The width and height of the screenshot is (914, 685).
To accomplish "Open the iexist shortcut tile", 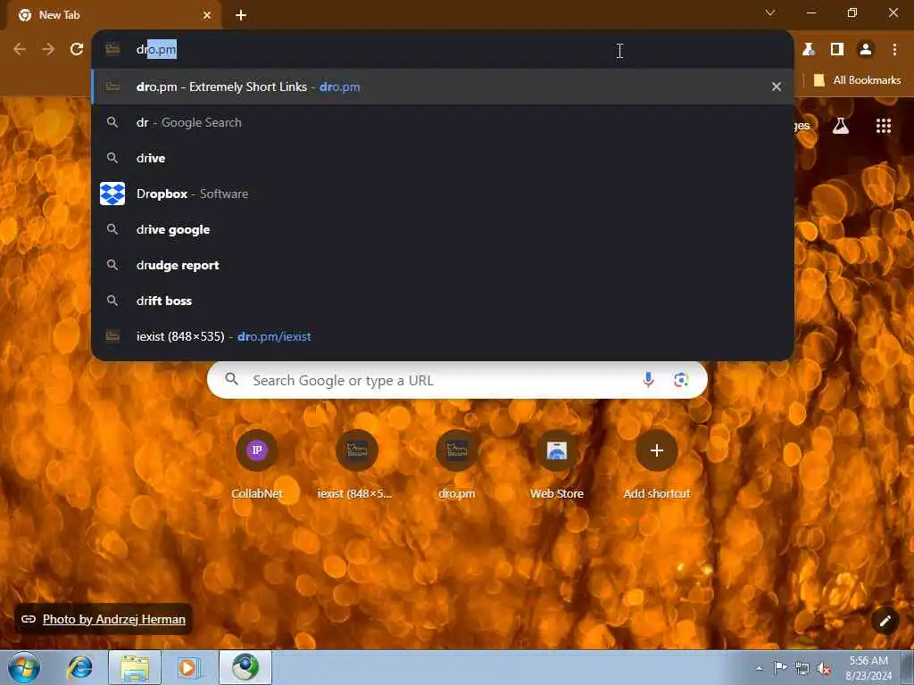I will point(357,465).
